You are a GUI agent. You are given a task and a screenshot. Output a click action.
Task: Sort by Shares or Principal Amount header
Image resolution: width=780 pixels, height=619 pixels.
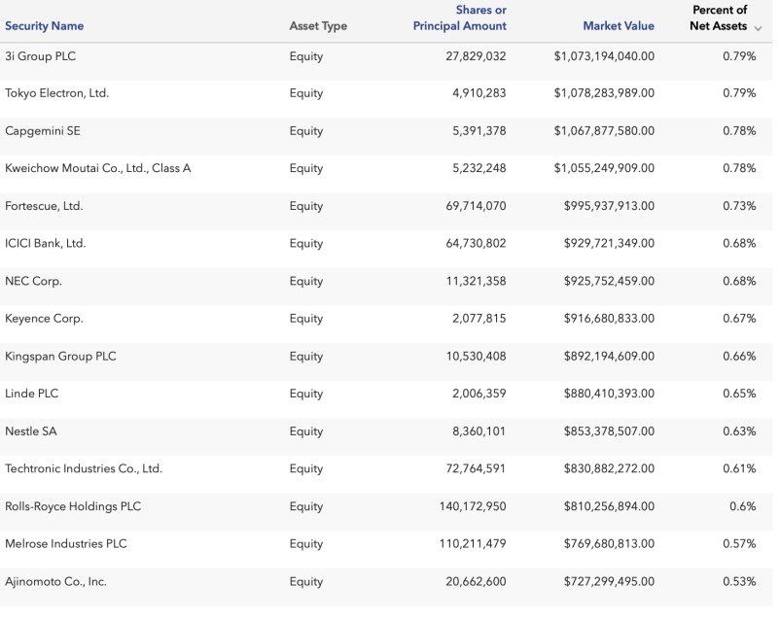(459, 18)
